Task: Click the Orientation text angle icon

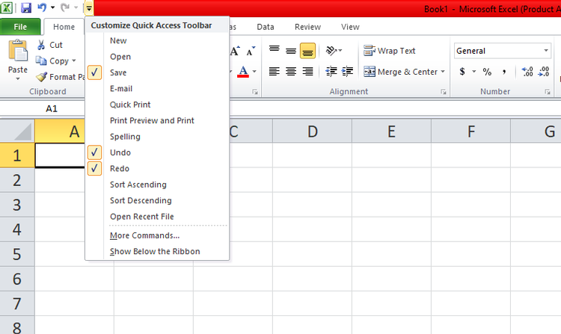Action: (x=331, y=51)
